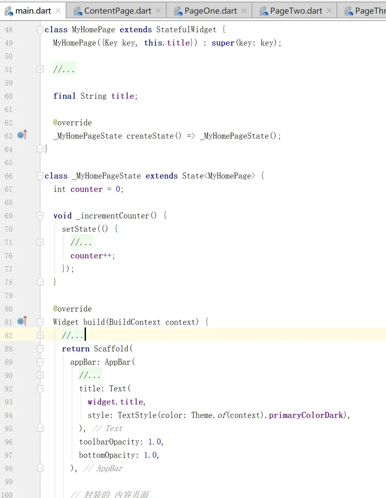Collapse the _MyHomePageState class at line 66
The height and width of the screenshot is (498, 386).
40,176
